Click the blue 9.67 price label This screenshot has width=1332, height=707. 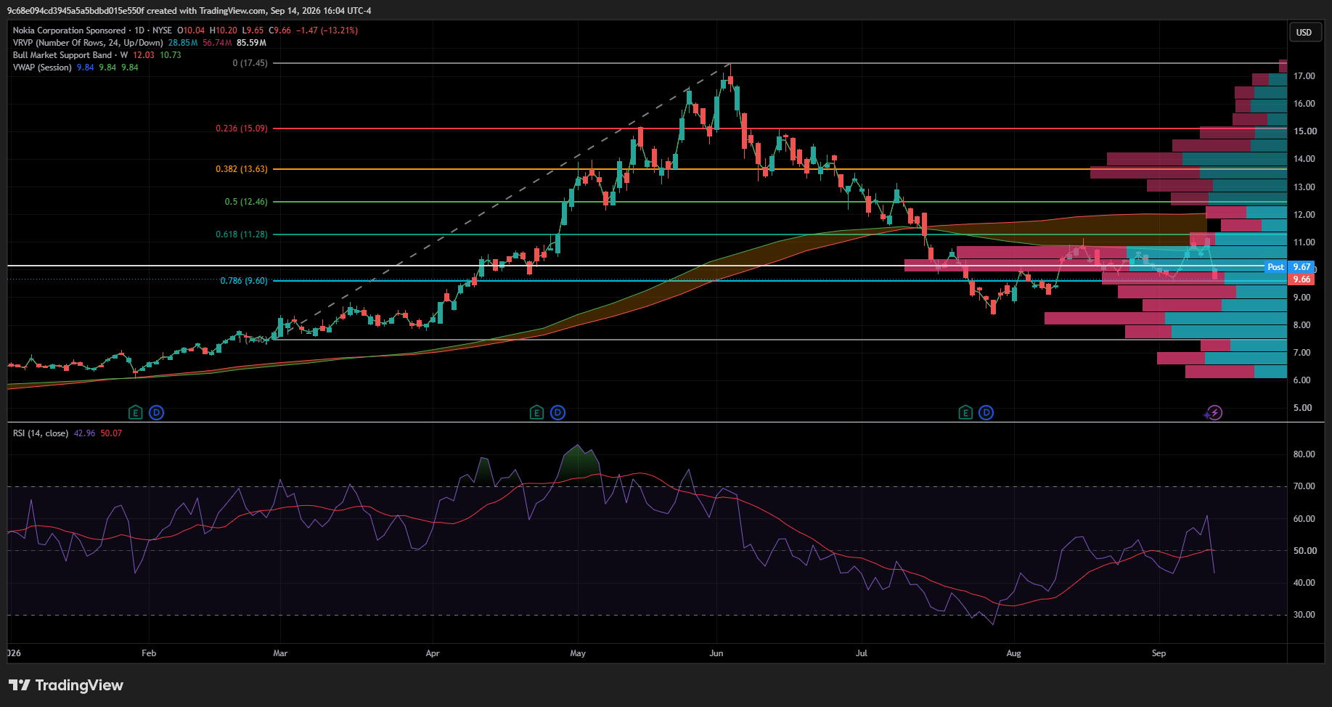(1302, 267)
